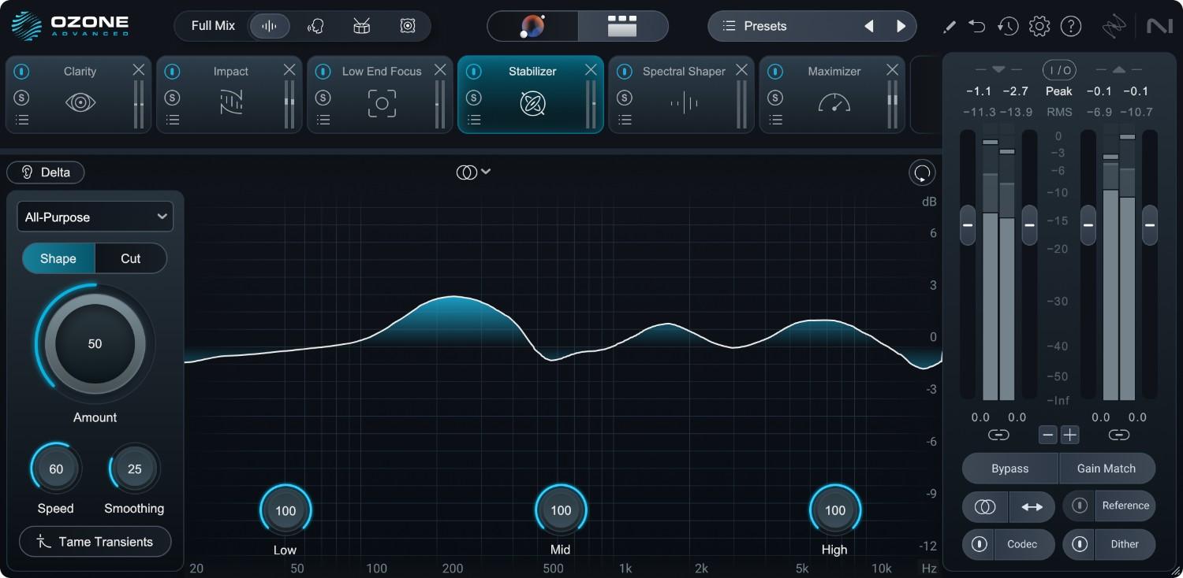Solo the Clarity module
The width and height of the screenshot is (1183, 578).
(x=21, y=98)
